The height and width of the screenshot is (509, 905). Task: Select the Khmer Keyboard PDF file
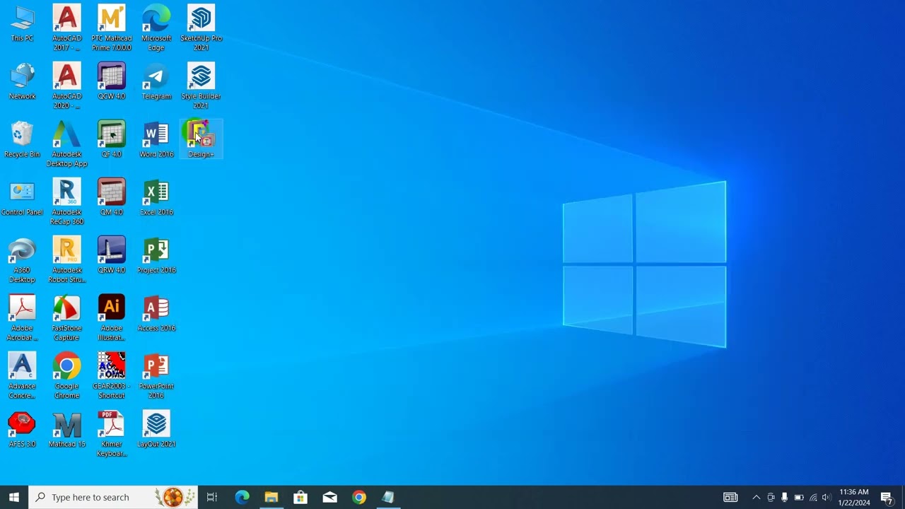[112, 434]
